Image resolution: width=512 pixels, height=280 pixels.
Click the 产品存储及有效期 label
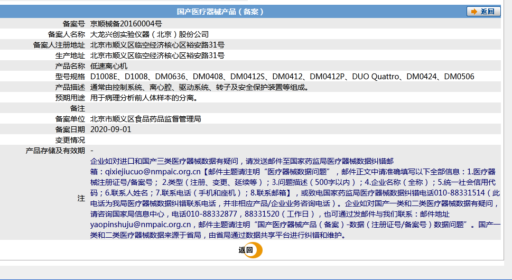(55, 151)
